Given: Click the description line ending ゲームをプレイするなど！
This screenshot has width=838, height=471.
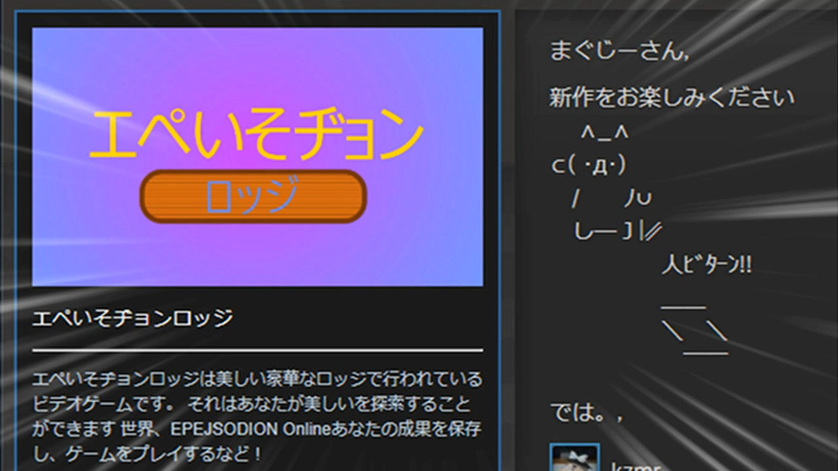Looking at the screenshot, I should tap(148, 454).
